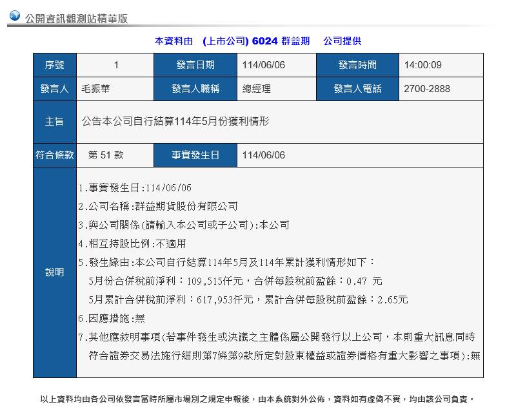Click the line starting 符合證券交易法施行細則第7條第9款
The image size is (516, 409).
pyautogui.click(x=284, y=356)
